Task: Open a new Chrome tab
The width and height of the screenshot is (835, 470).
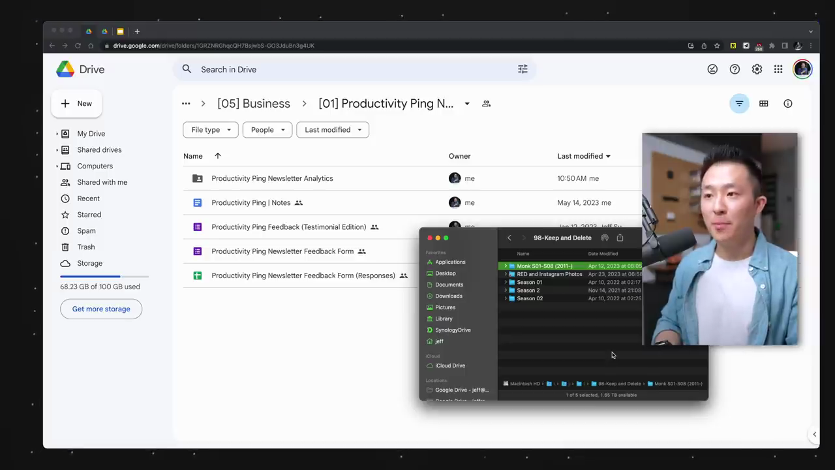Action: coord(137,31)
